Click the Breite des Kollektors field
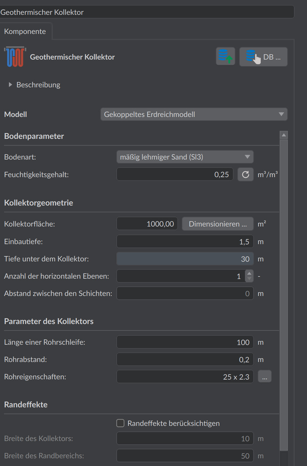Screen dimensions: 307x466 click(185, 438)
